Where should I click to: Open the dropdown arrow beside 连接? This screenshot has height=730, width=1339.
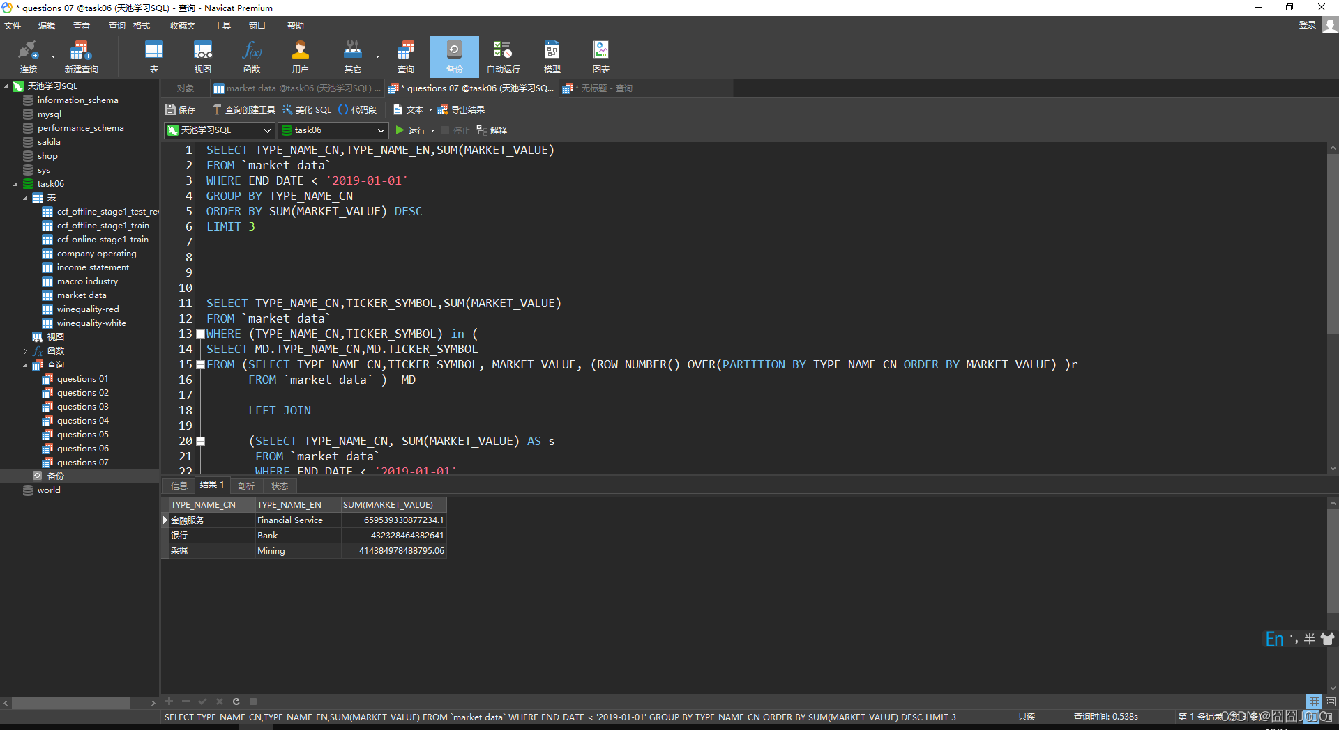click(53, 56)
